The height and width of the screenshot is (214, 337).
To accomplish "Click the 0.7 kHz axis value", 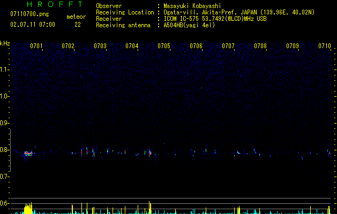I will point(4,177).
